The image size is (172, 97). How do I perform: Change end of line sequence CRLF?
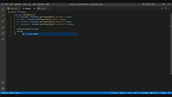pyautogui.click(x=136, y=93)
